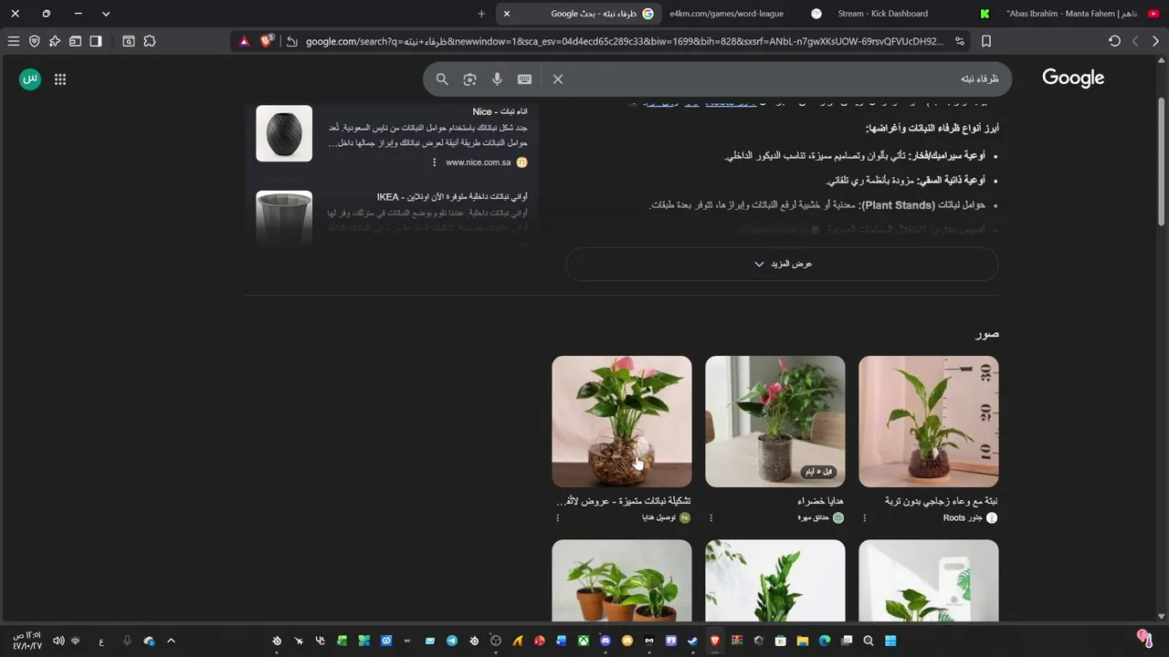Open Google Lens image search

(x=469, y=79)
